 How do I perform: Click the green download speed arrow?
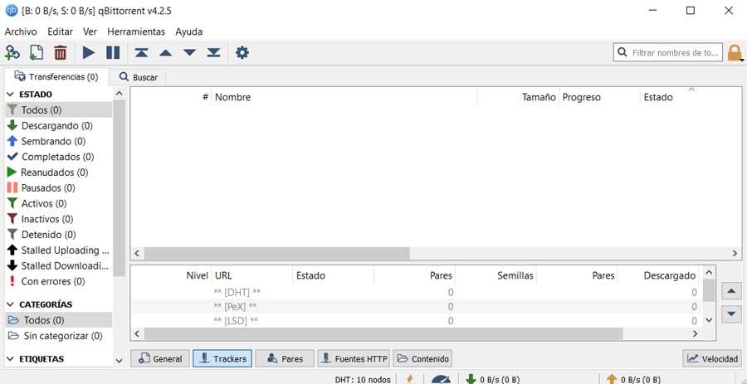[471, 379]
